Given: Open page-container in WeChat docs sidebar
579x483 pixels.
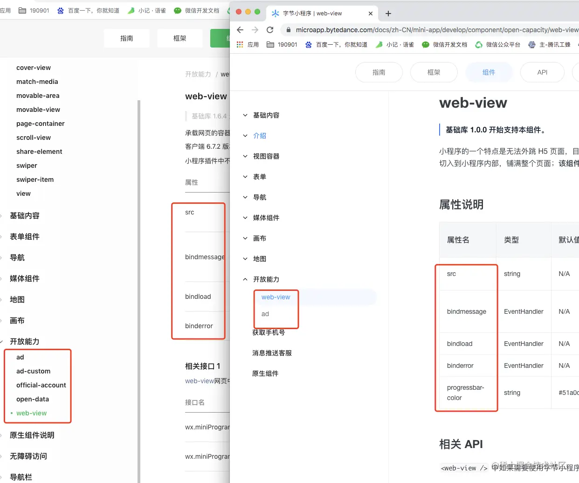Looking at the screenshot, I should pos(41,124).
